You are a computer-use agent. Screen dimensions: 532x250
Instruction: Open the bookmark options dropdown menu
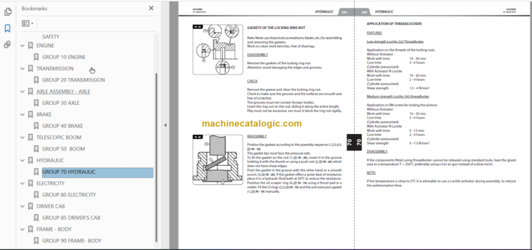coord(28,23)
